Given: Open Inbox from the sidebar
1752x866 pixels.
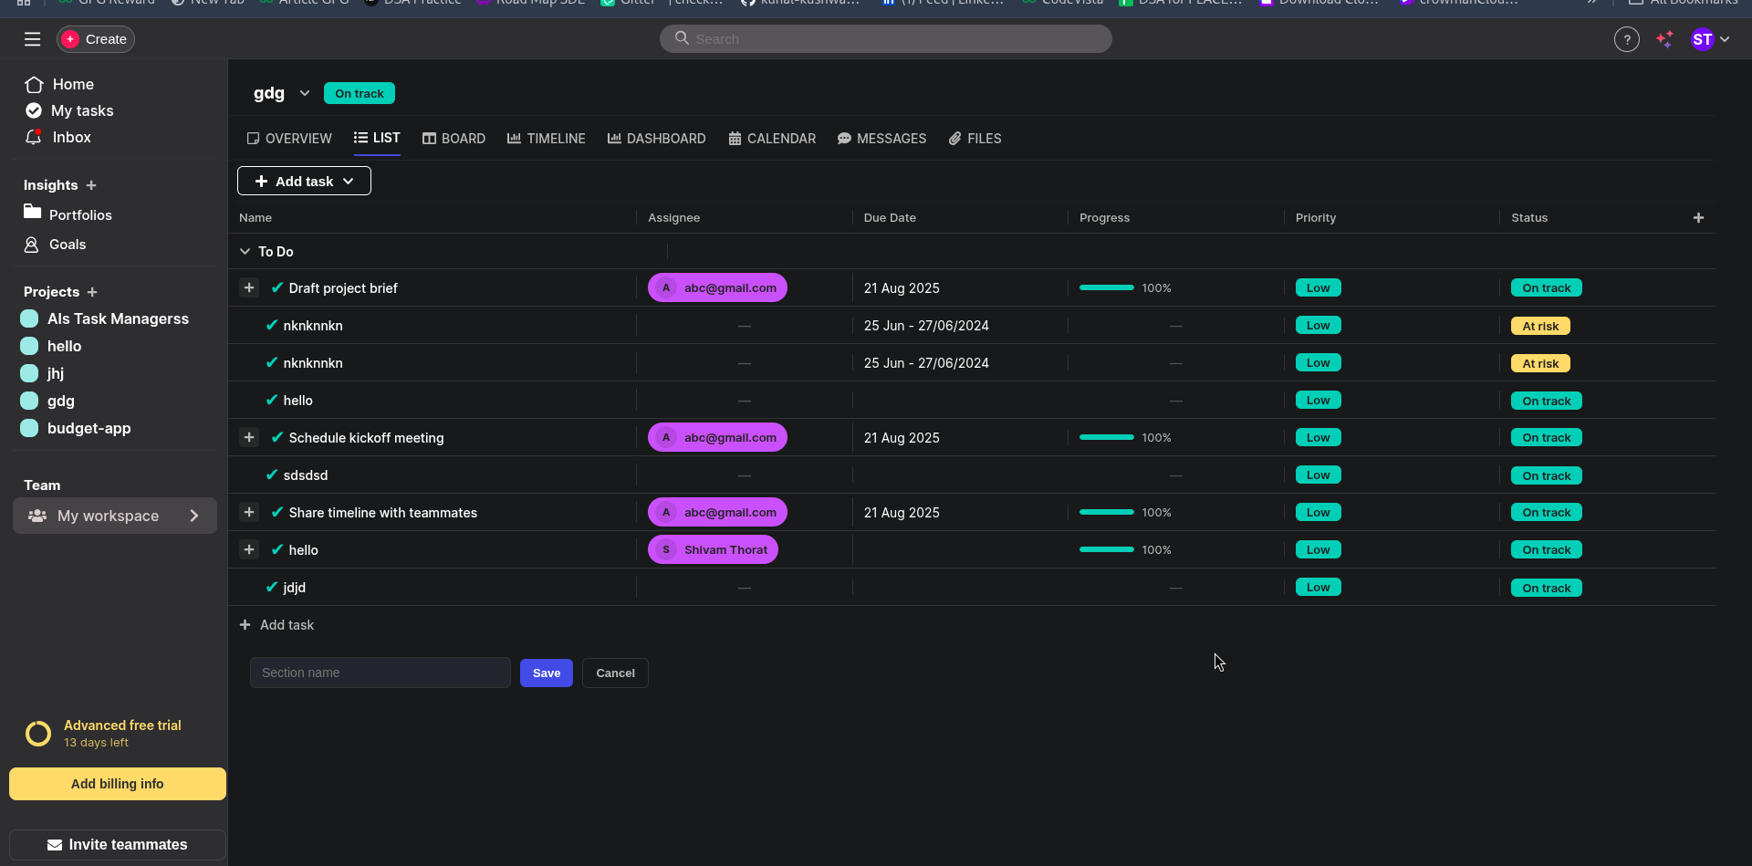Looking at the screenshot, I should [x=71, y=138].
